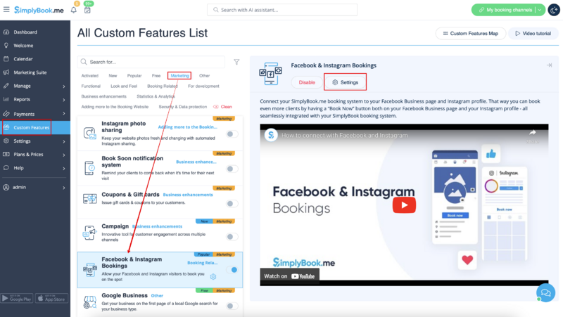Click the Share arrow on the video
The height and width of the screenshot is (317, 563).
pos(533,132)
